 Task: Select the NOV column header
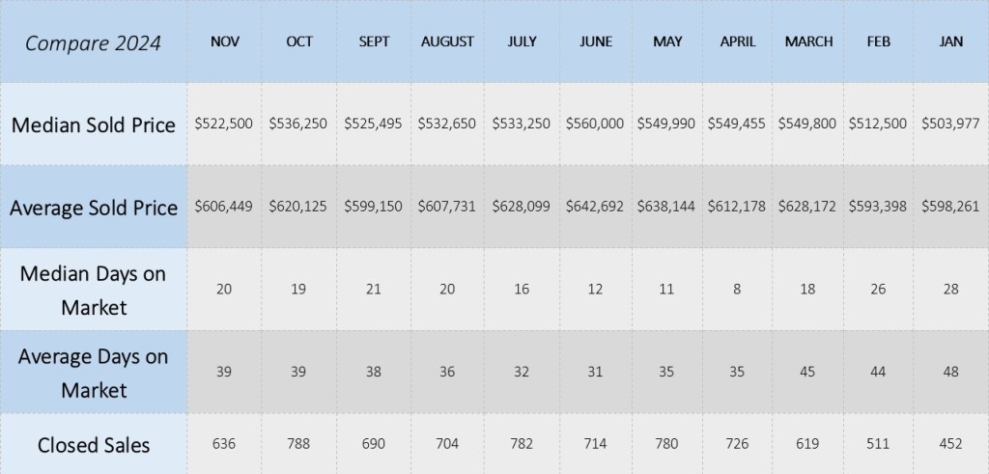coord(224,42)
